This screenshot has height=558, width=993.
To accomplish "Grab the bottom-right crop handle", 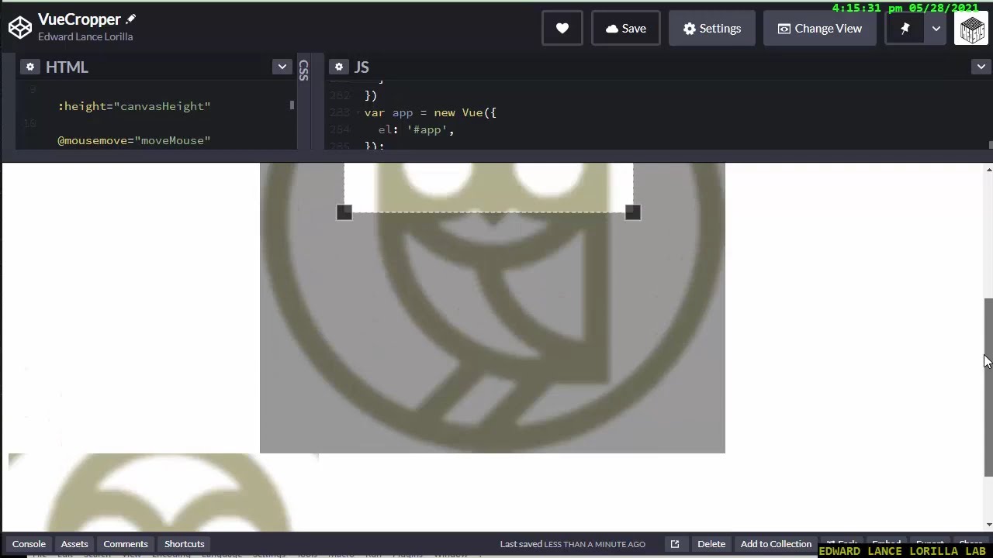I will tap(633, 212).
